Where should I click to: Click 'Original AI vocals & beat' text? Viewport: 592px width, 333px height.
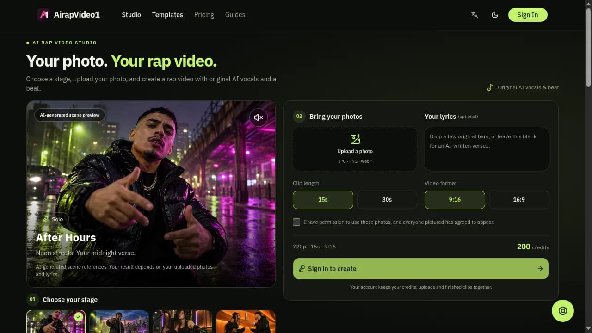[528, 87]
